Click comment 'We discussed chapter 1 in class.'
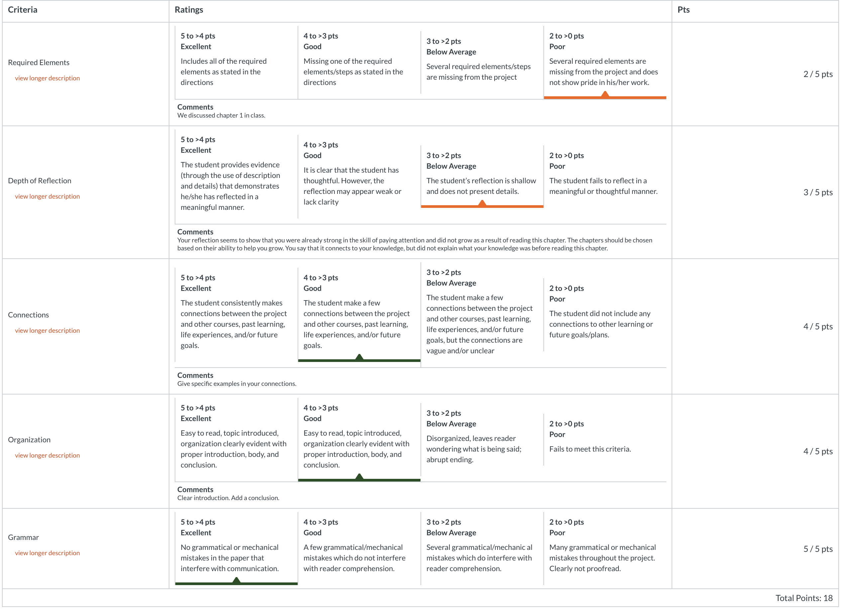Image resolution: width=841 pixels, height=609 pixels. (x=221, y=115)
